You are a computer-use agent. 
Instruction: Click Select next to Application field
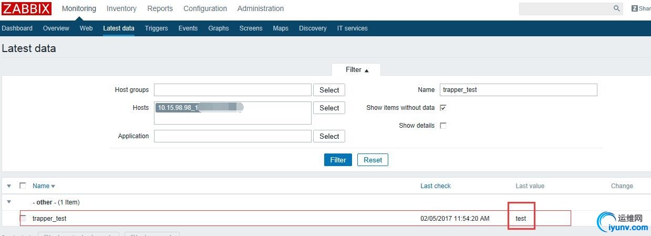point(329,136)
